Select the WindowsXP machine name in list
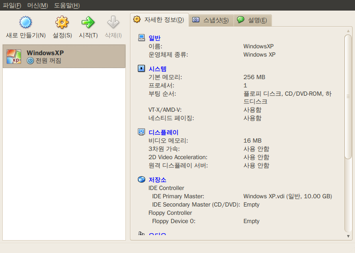The width and height of the screenshot is (355, 253). tap(45, 53)
